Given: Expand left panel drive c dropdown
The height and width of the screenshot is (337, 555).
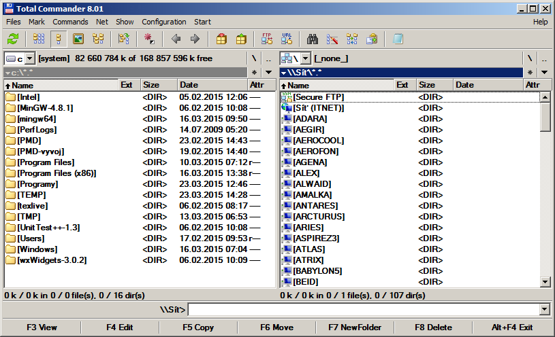Looking at the screenshot, I should click(30, 58).
